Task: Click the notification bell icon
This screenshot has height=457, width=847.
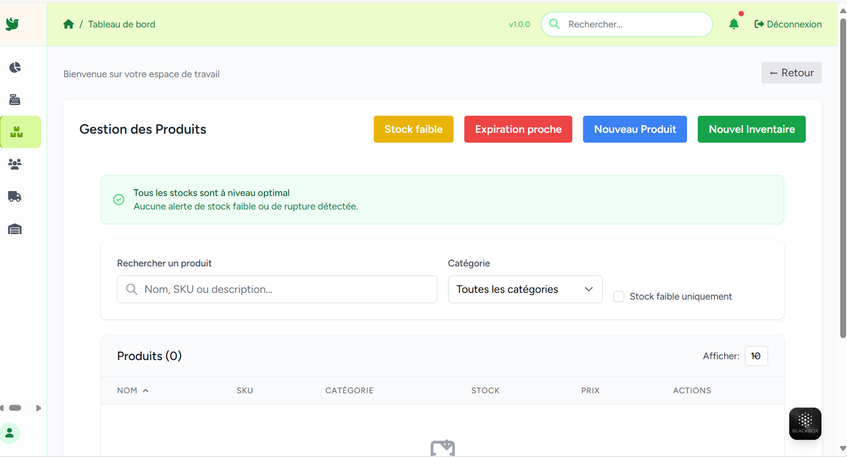Action: click(734, 24)
